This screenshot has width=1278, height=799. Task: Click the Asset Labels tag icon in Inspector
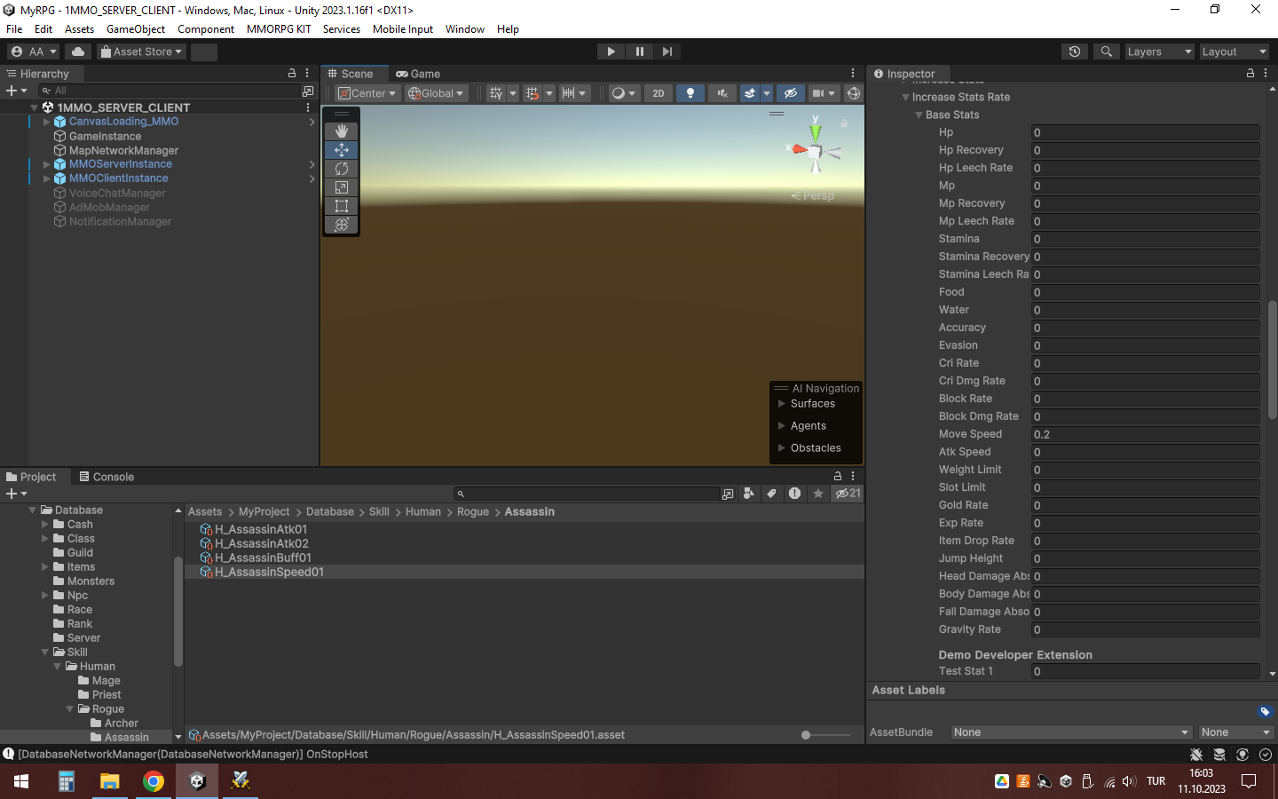(x=1266, y=712)
